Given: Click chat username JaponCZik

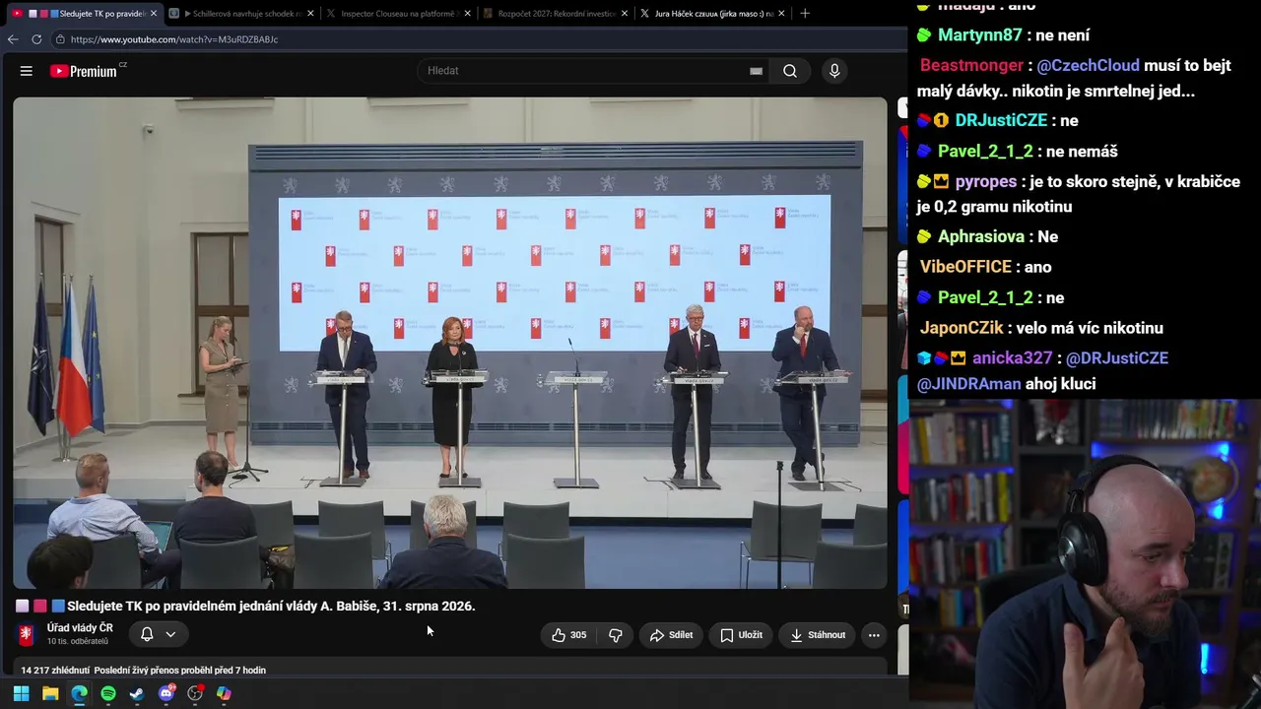Looking at the screenshot, I should (x=962, y=328).
